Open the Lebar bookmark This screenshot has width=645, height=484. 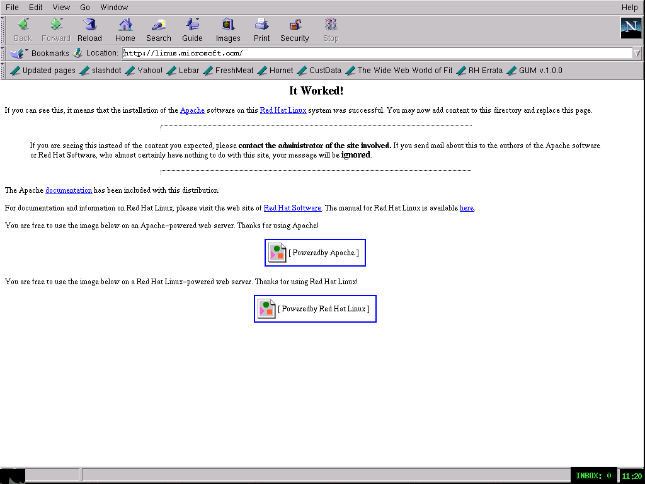pyautogui.click(x=183, y=71)
